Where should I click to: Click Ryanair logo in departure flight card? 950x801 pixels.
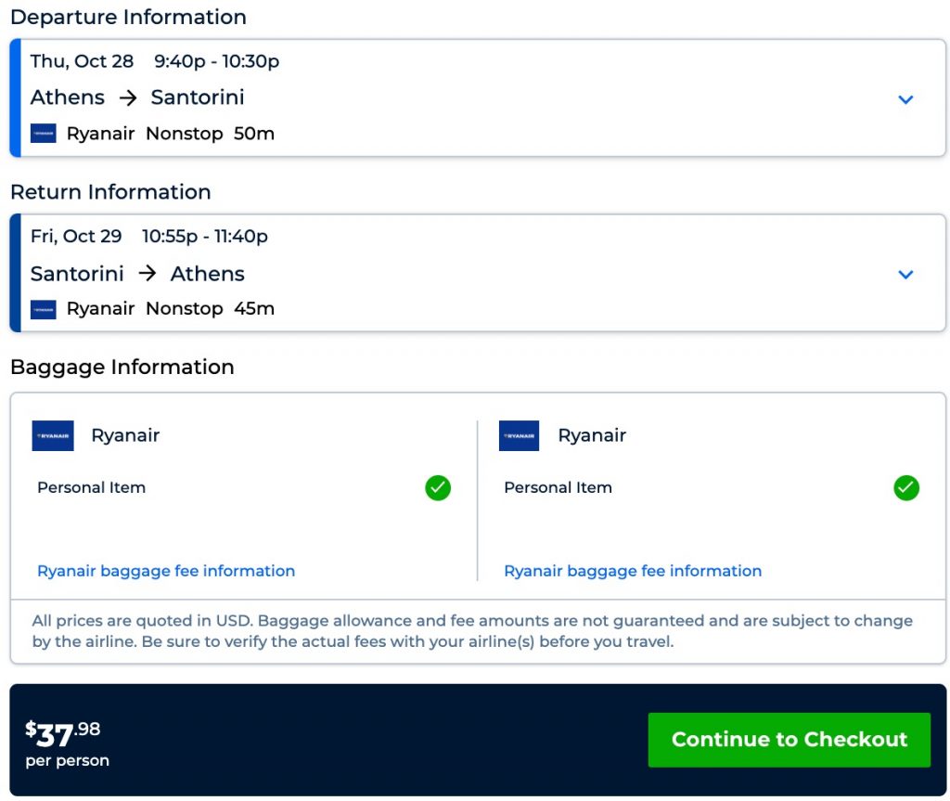(x=44, y=134)
